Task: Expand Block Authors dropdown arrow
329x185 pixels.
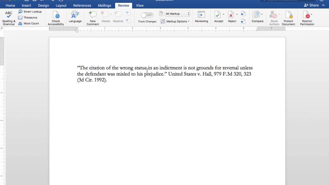Action: [x=279, y=14]
